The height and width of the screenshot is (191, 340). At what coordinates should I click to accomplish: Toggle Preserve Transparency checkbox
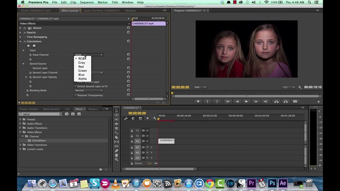tap(75, 95)
